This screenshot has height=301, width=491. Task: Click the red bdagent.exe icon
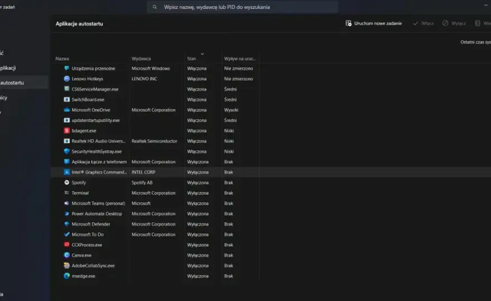(67, 130)
